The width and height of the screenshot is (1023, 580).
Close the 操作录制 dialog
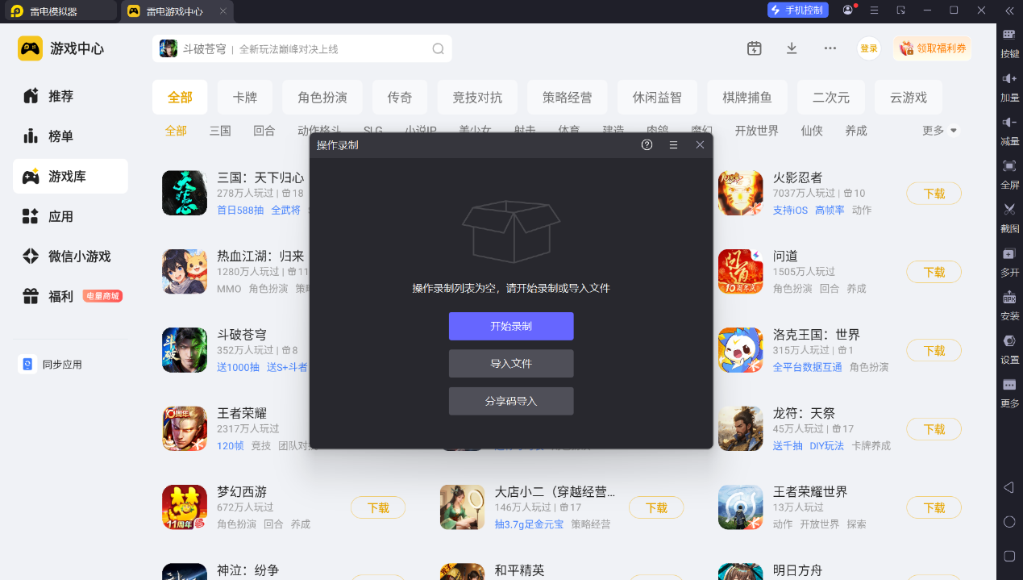(700, 145)
